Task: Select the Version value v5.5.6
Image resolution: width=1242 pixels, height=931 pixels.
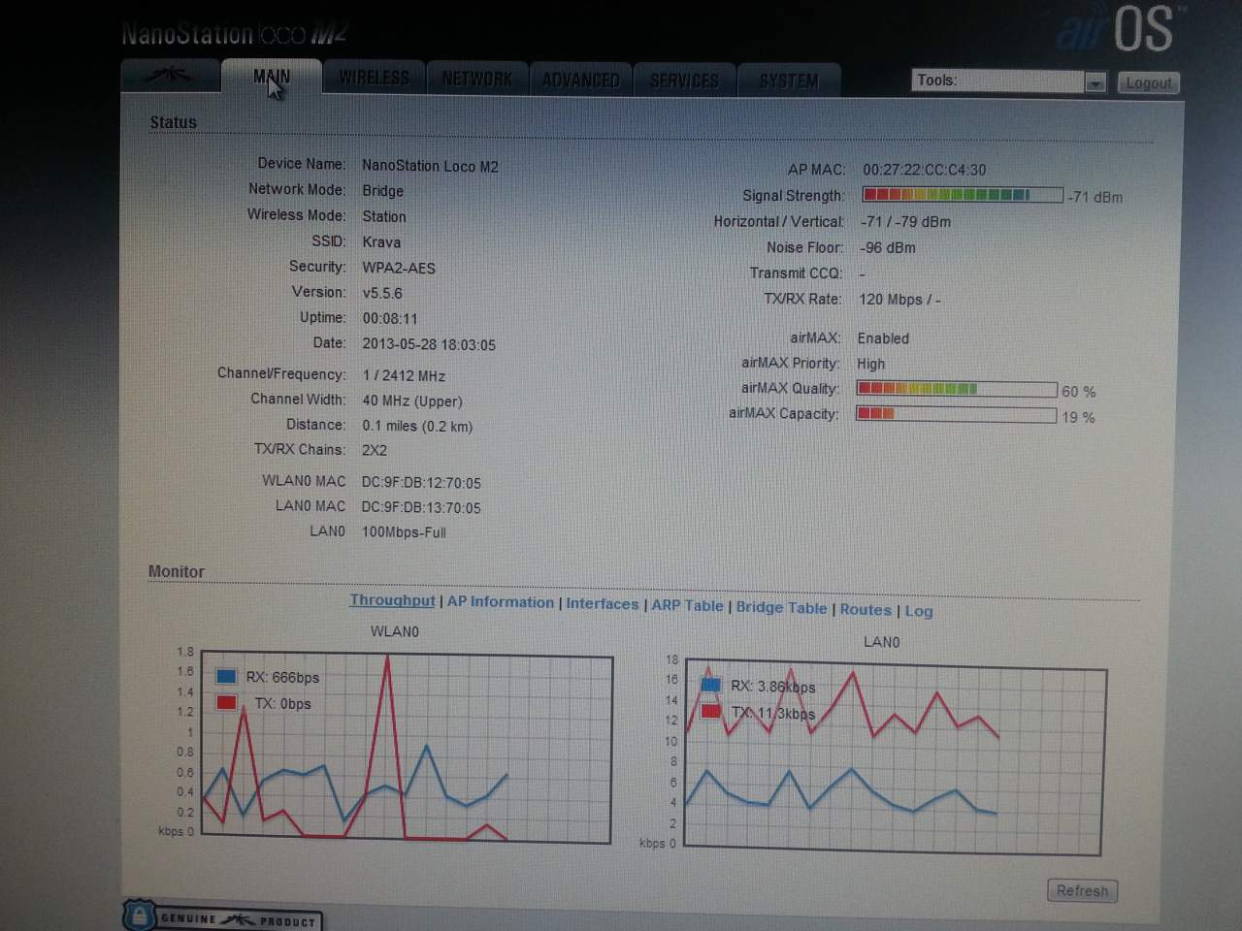Action: click(382, 293)
